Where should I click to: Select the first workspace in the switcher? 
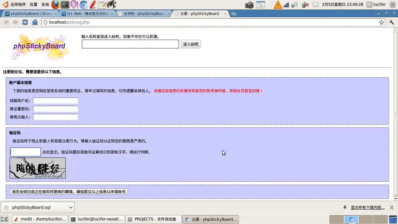click(x=337, y=219)
